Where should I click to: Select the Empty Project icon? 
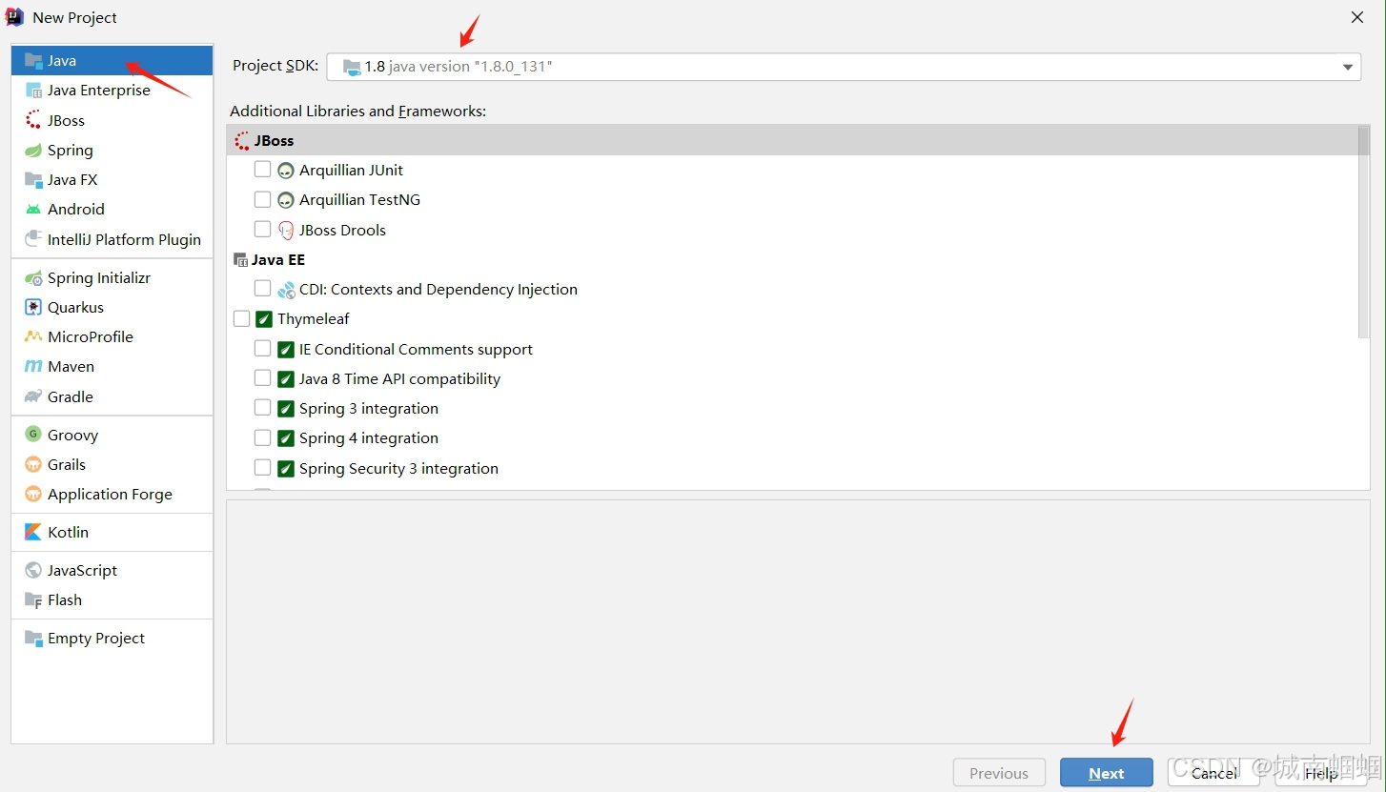(33, 639)
